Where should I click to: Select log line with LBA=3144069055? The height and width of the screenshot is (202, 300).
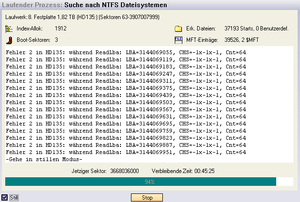click(x=126, y=52)
